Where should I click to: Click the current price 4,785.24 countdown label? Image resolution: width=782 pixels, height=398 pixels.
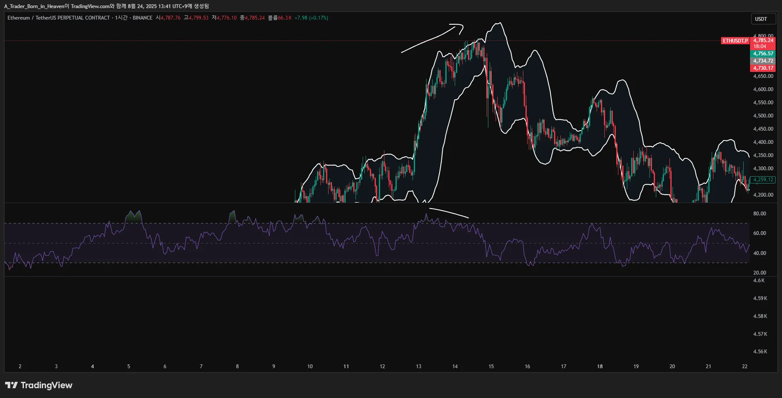pyautogui.click(x=763, y=43)
